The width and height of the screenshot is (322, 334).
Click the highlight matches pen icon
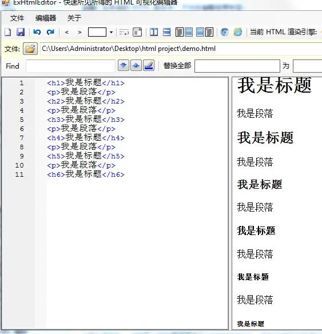click(149, 65)
